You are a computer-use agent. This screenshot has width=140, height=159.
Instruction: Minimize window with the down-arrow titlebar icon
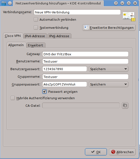122,3
